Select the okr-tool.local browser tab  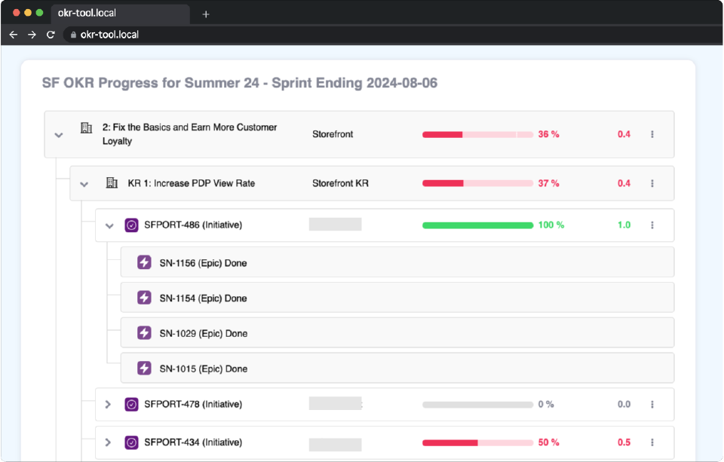click(x=120, y=14)
